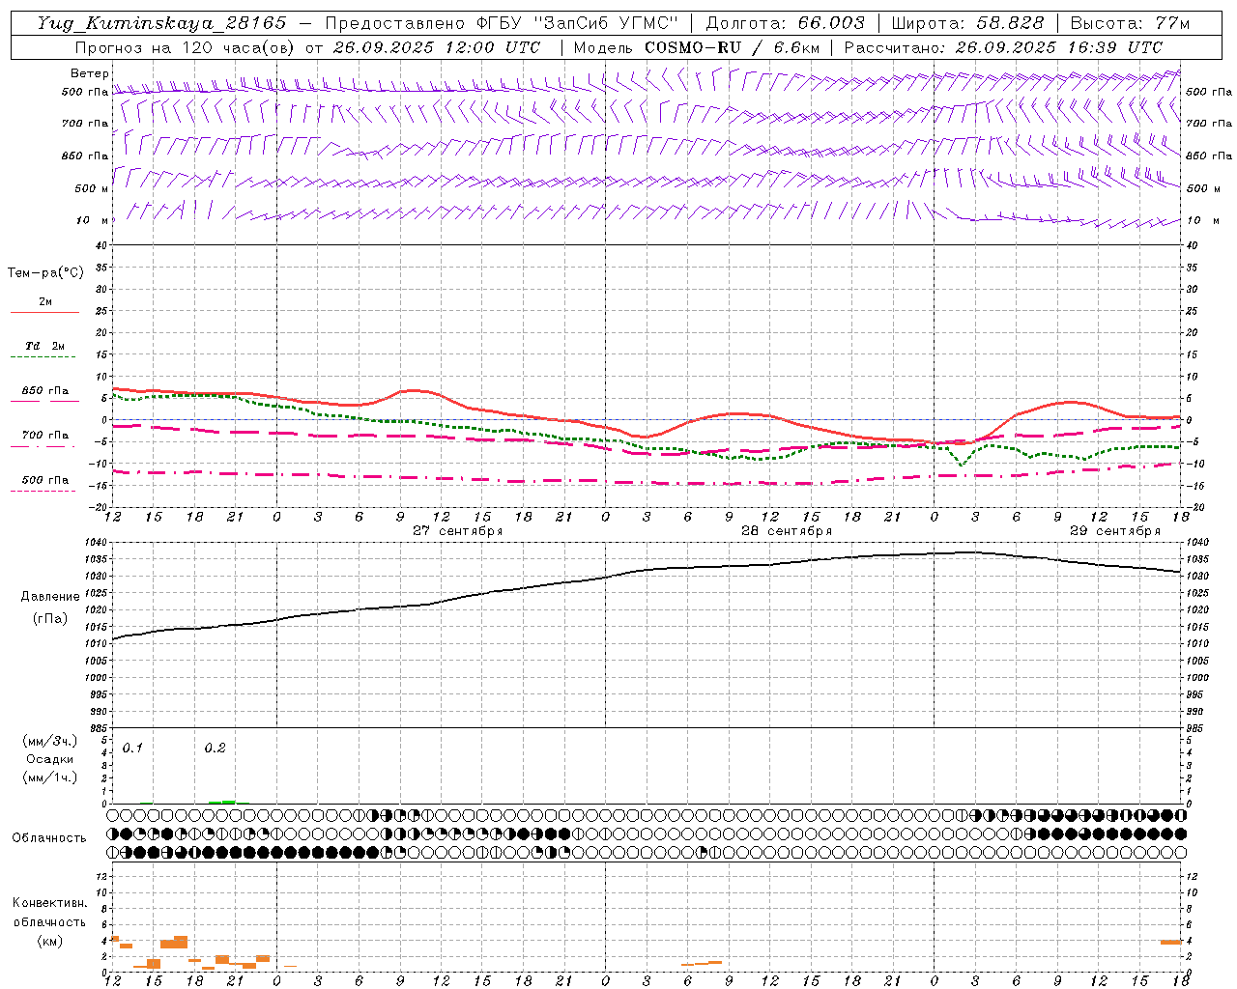Click the '(мм/3ч.)' precipitation unit label

(x=50, y=741)
